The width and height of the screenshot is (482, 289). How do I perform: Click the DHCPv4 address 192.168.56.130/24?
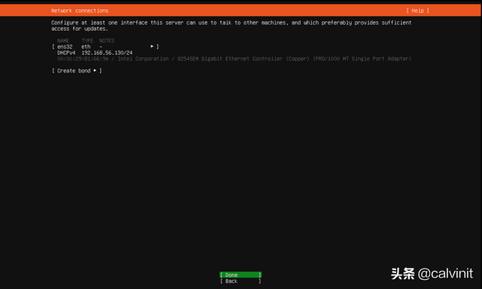[107, 53]
